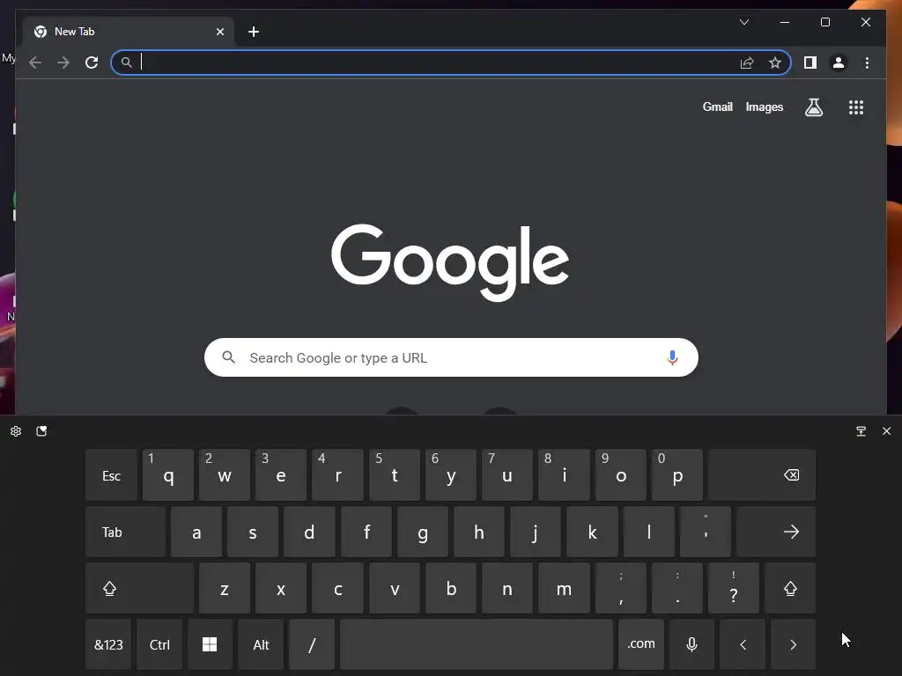This screenshot has width=902, height=676.
Task: Tap the enter arrow key
Action: click(775, 532)
